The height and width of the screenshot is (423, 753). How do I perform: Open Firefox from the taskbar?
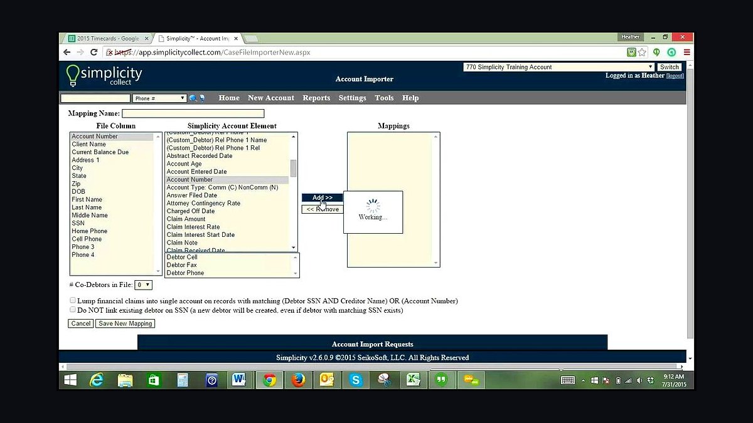(299, 380)
